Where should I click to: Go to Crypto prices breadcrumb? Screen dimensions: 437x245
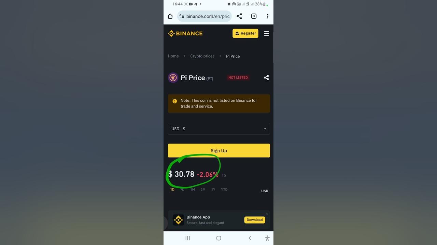coord(202,56)
